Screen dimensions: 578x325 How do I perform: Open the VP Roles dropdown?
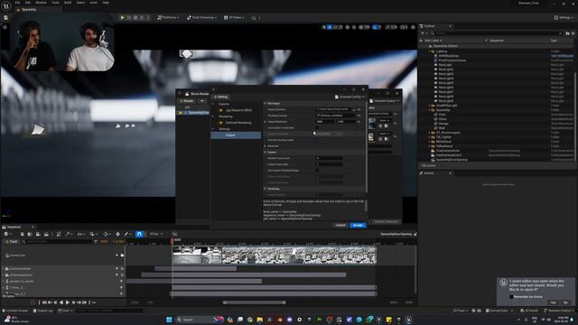(x=234, y=17)
